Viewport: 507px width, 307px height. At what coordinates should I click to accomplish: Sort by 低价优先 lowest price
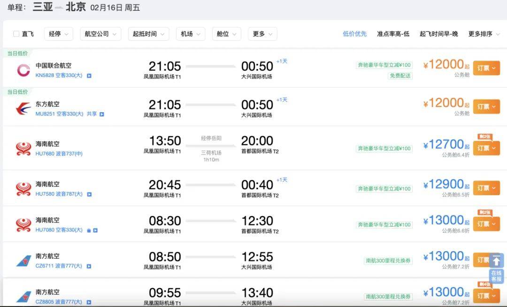point(354,34)
